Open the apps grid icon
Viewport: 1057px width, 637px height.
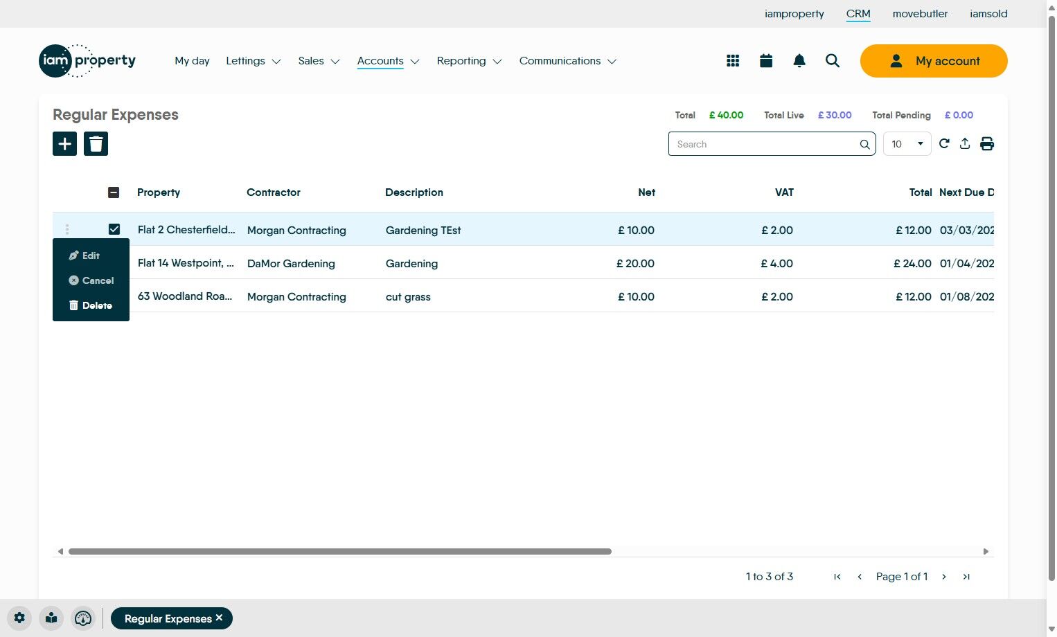coord(733,61)
